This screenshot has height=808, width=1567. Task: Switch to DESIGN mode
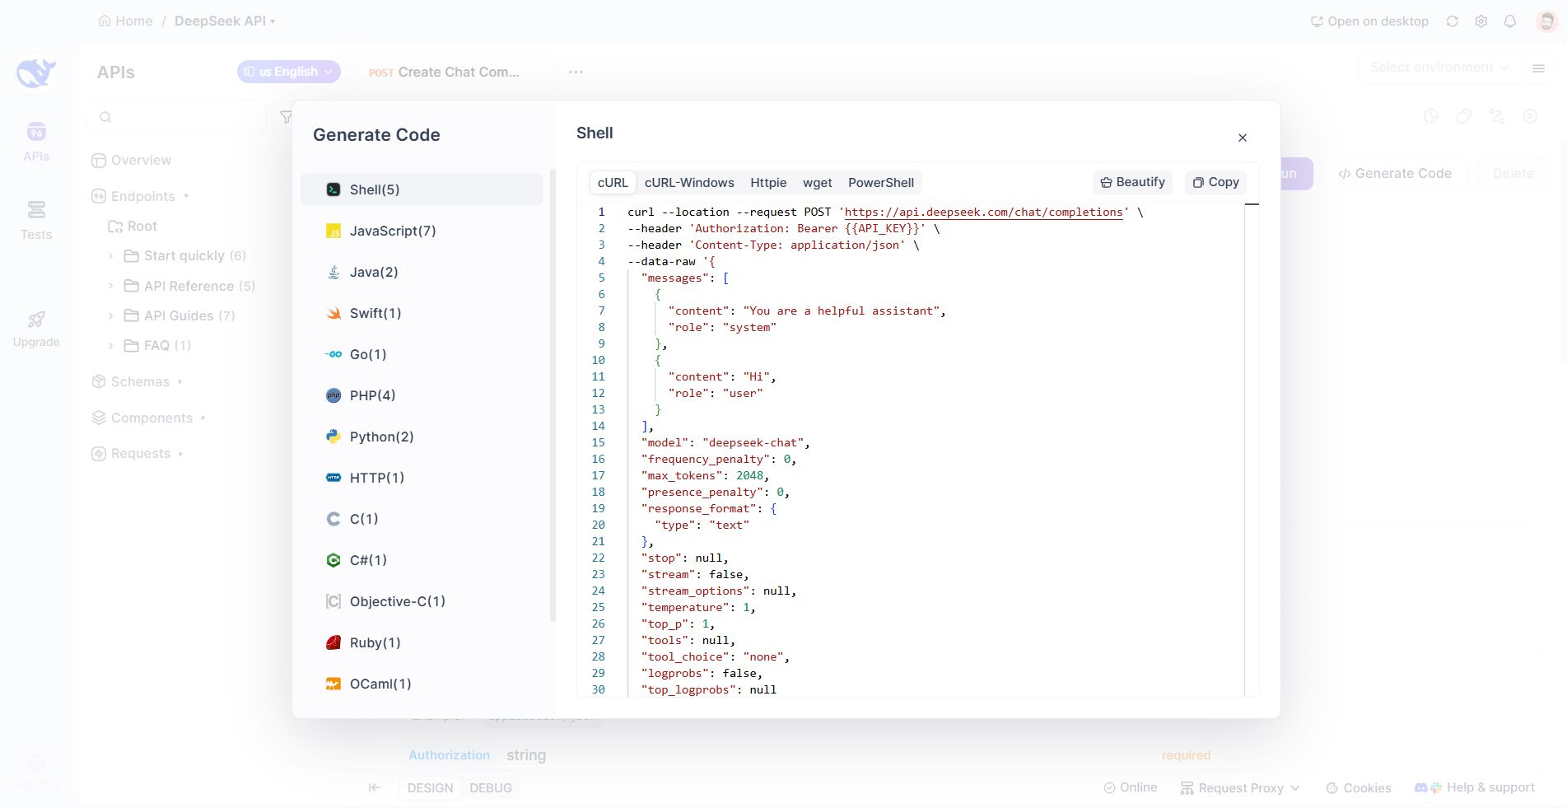(x=430, y=788)
